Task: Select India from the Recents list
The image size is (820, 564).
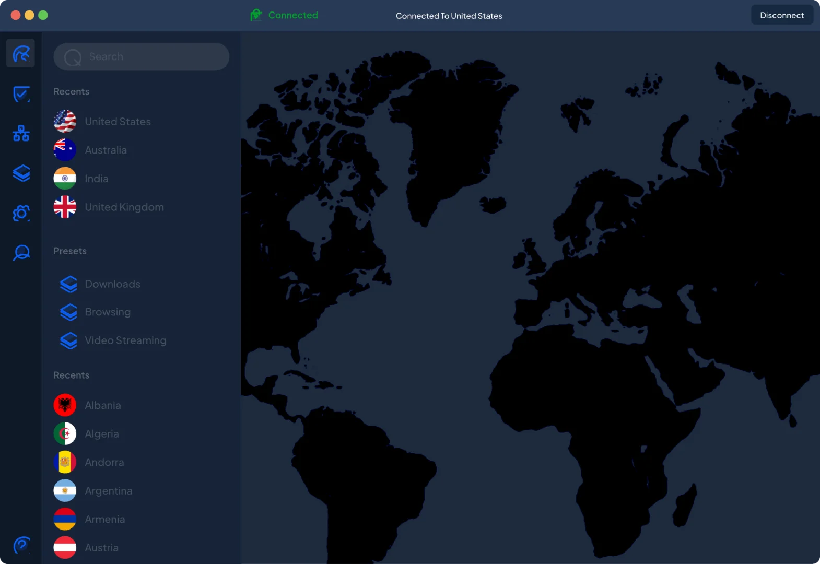Action: pyautogui.click(x=97, y=179)
